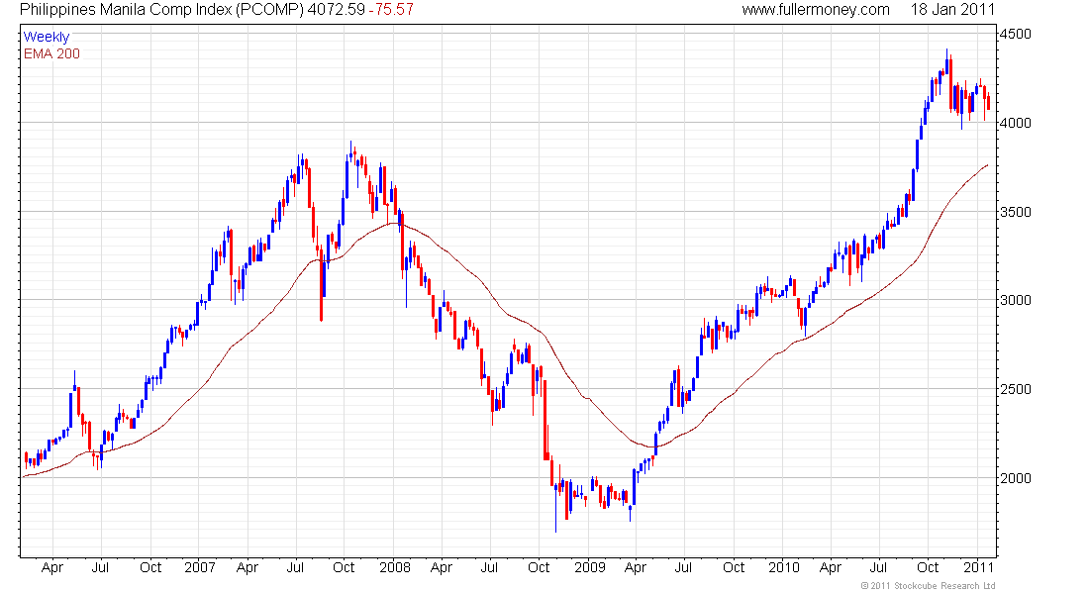Click the 2500 price axis label
This screenshot has width=1089, height=594.
click(1016, 389)
